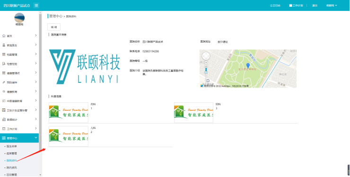Expand the 档案管理 menu chevron
This screenshot has height=177, width=350.
pos(36,54)
